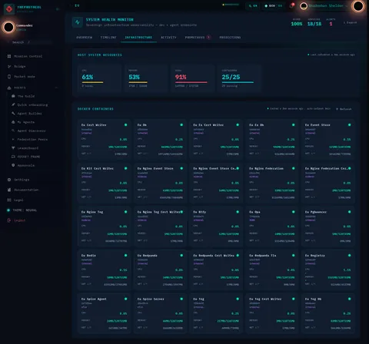Switch to the Activity tab
369x344 pixels.
(x=168, y=38)
